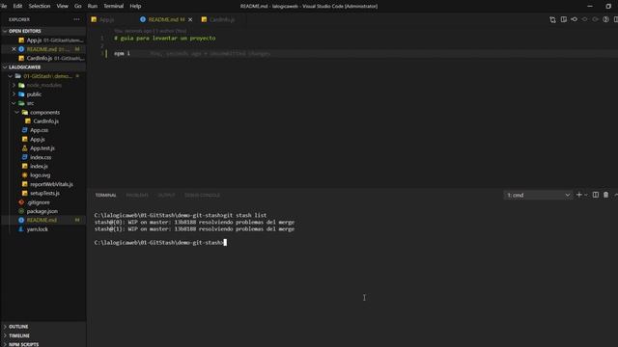Close the README.md editor tab

[190, 19]
